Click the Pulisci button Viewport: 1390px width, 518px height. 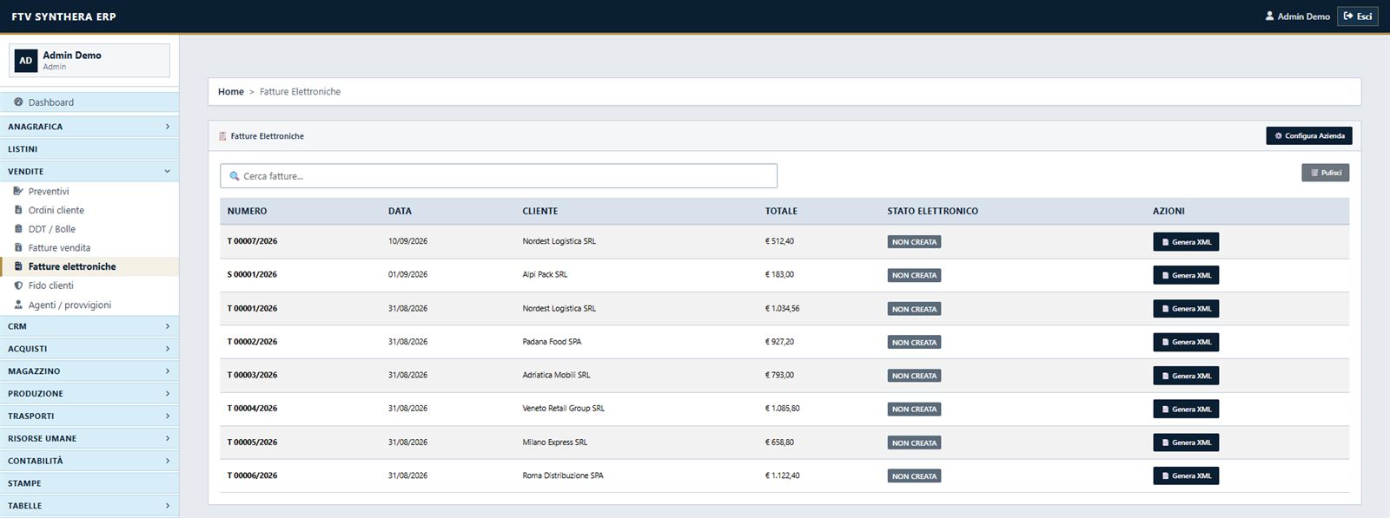[1325, 173]
